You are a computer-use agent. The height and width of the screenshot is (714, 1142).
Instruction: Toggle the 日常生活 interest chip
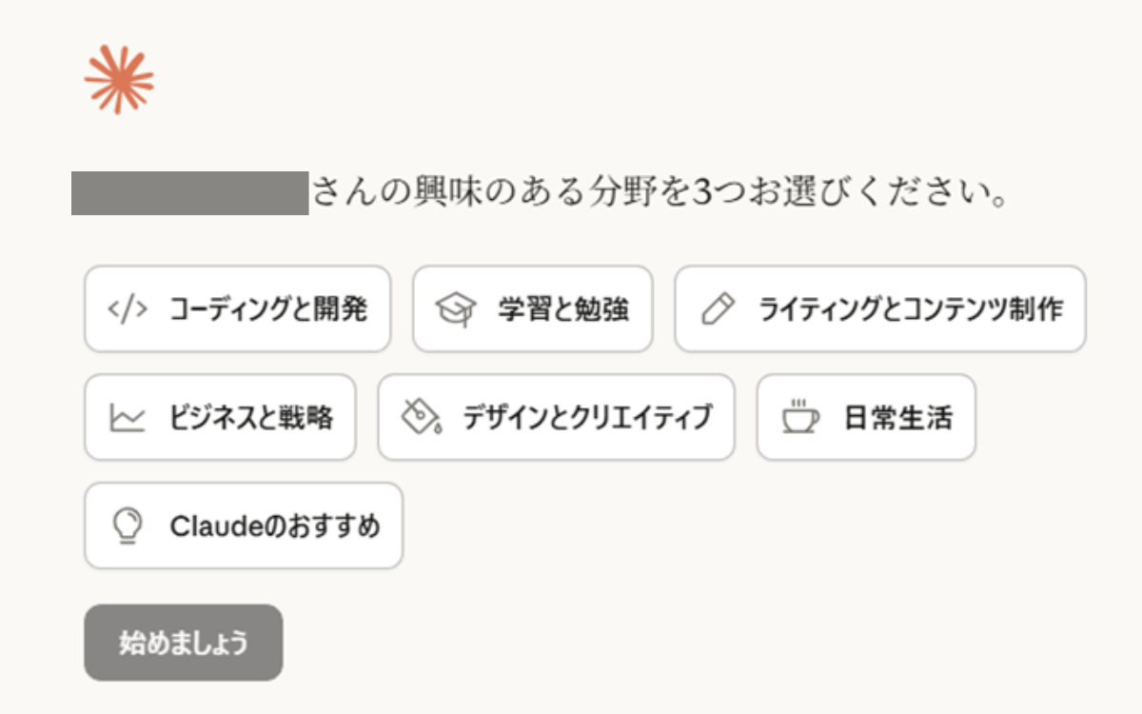click(867, 418)
